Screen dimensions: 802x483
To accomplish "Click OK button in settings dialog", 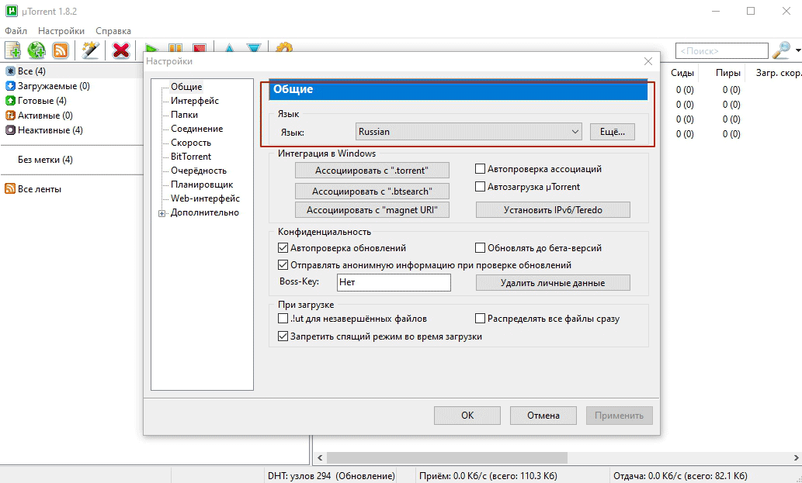I will point(467,416).
